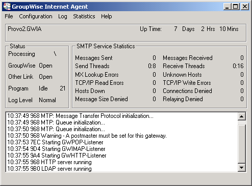252x186 pixels.
Task: Click the Provo2.GWIA agent name
Action: [24, 29]
